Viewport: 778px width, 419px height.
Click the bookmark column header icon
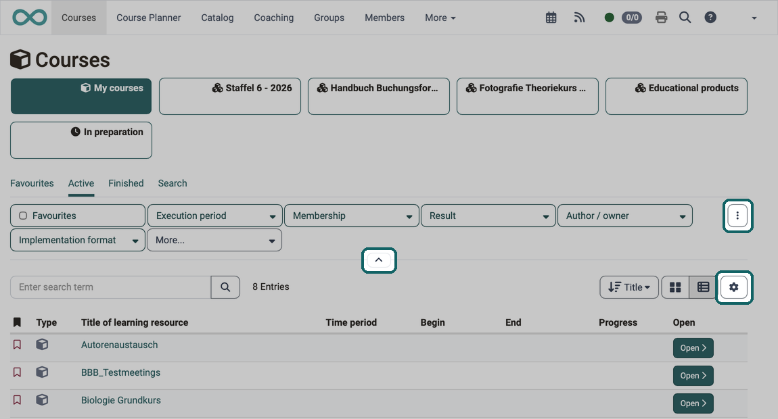click(x=17, y=322)
